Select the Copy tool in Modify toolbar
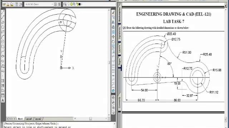Screen dimensions: 229x128 113,17
